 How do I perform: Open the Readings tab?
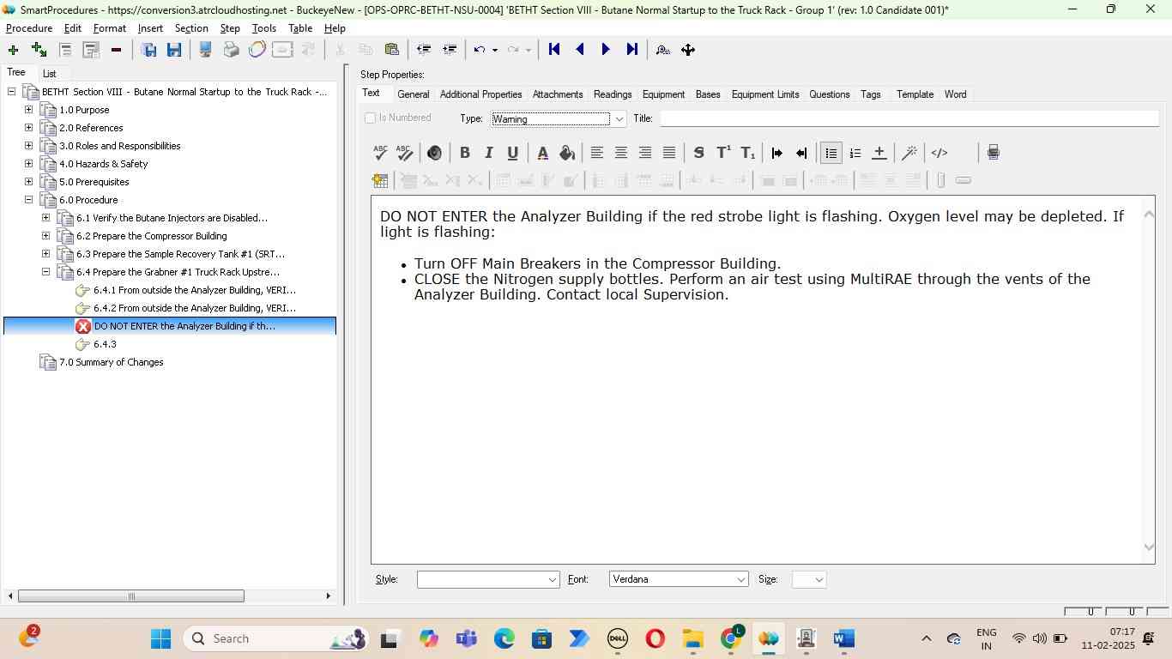click(x=613, y=94)
